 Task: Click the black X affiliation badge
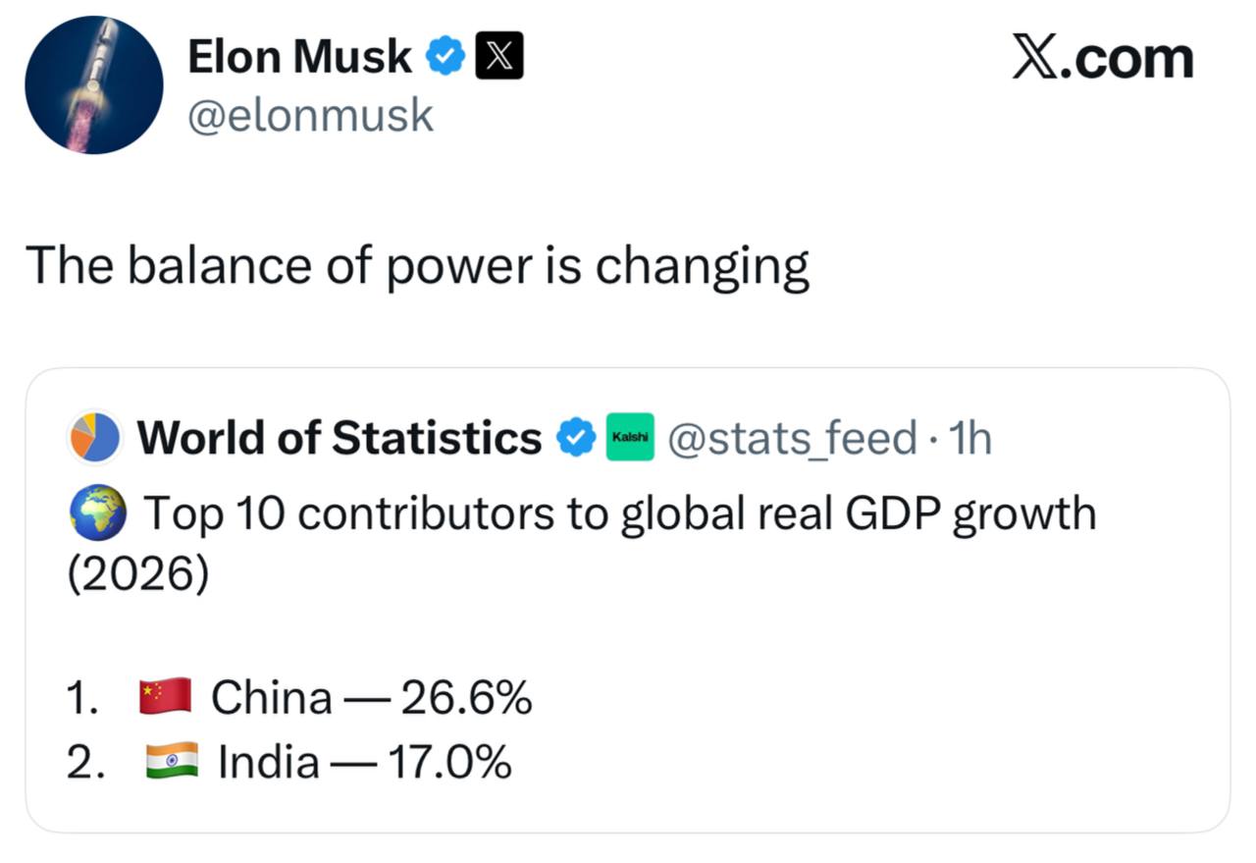click(498, 56)
